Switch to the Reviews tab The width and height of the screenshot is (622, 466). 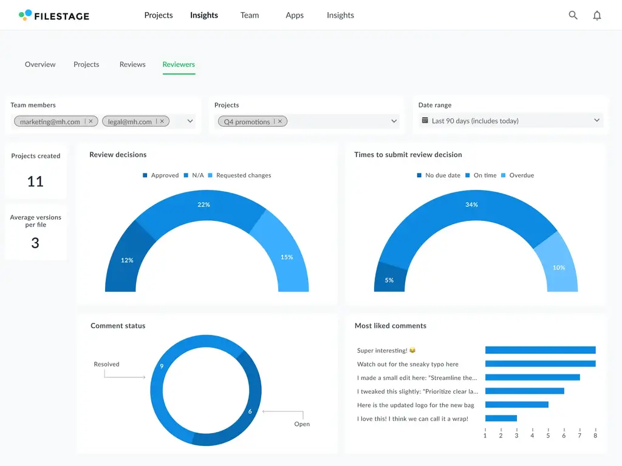[x=132, y=64]
